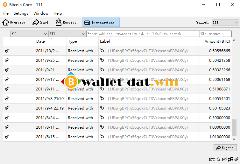Click scrollbar up arrow in transaction list
Screen dimensions: 240x164
coord(234,40)
